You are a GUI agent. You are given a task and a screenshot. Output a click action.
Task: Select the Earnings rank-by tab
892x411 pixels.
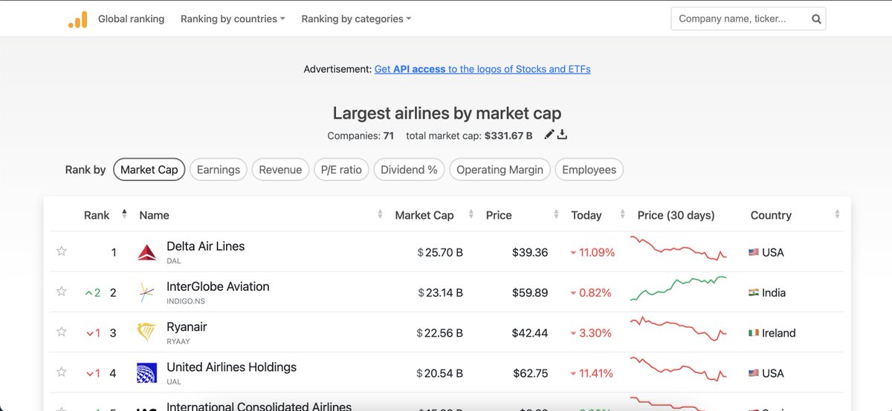coord(219,169)
